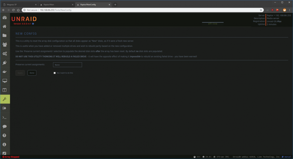Click the '2 minutes' uptime value
Image resolution: width=293 pixels, height=159 pixels.
272,24
